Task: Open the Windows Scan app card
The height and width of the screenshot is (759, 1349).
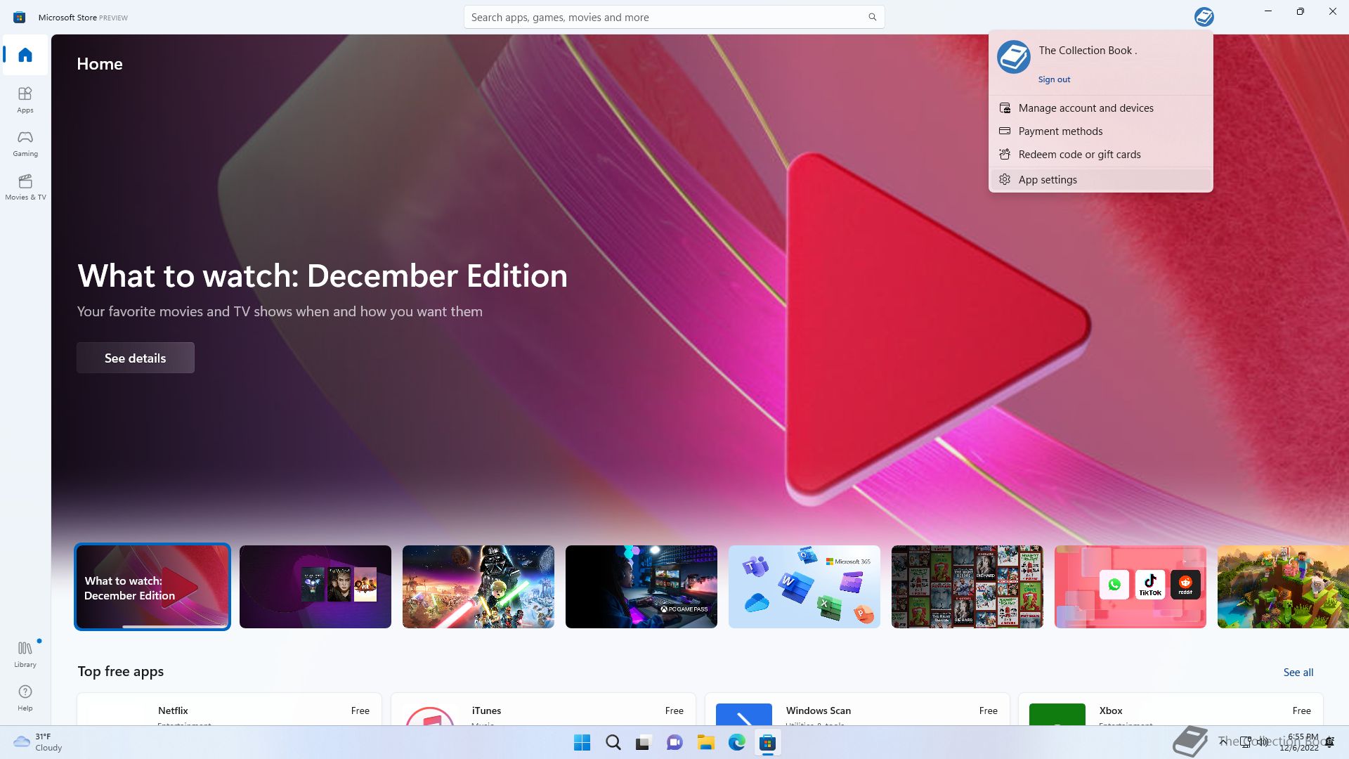Action: coord(857,709)
